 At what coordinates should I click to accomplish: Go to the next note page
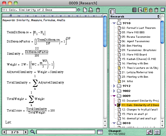point(26,132)
